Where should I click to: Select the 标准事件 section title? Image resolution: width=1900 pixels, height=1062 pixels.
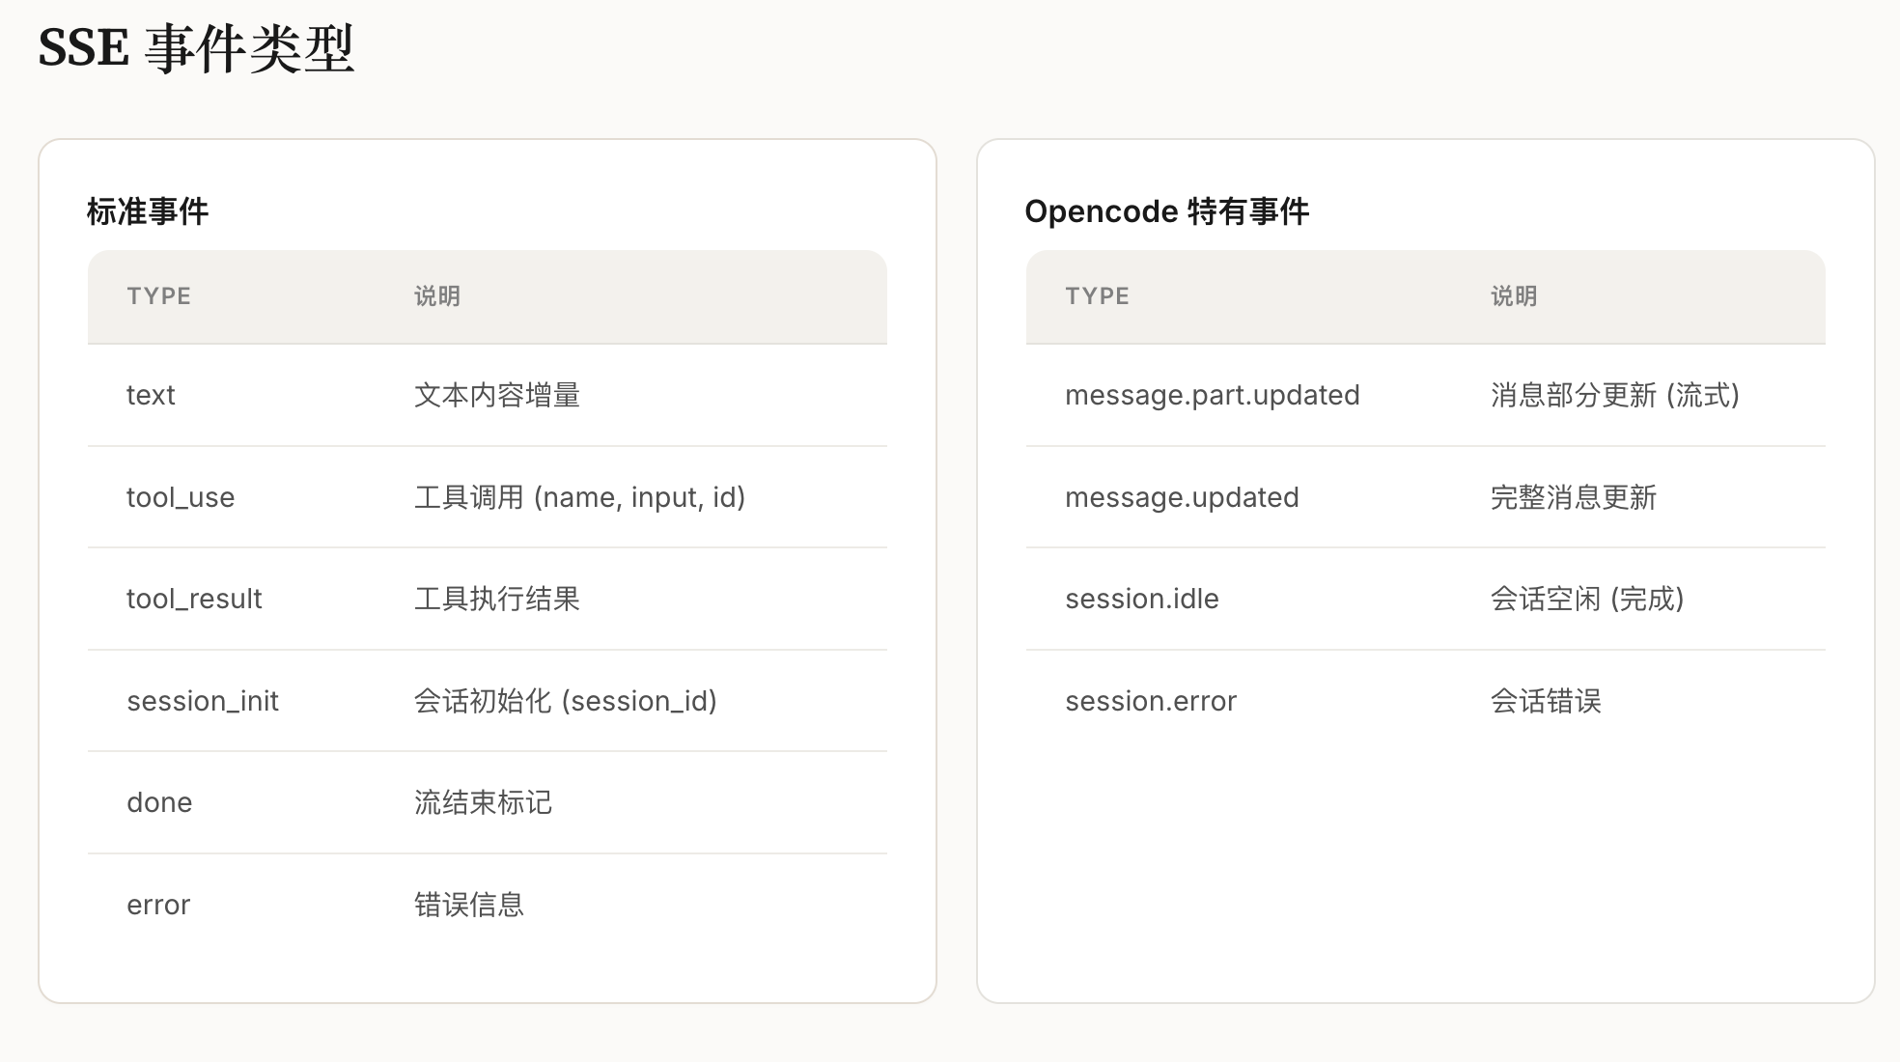pos(148,211)
